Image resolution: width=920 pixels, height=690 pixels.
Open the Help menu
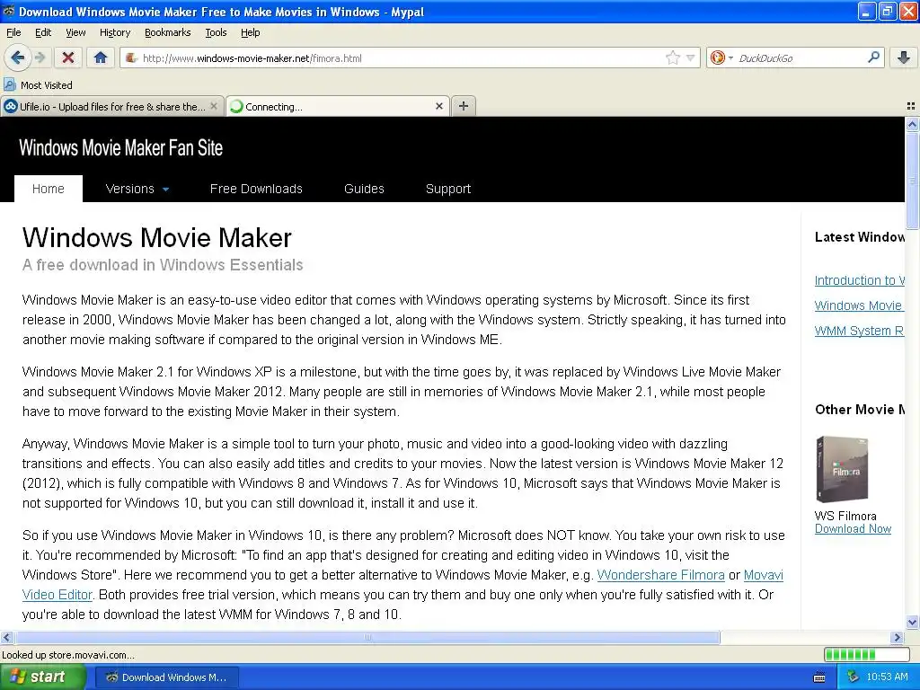tap(250, 32)
